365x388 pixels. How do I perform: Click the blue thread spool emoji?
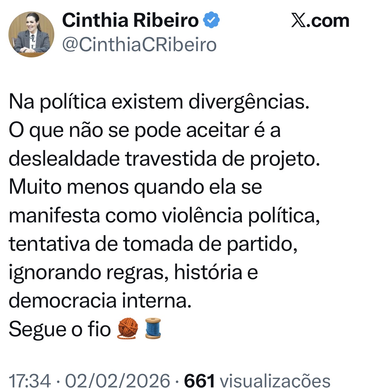pos(153,328)
